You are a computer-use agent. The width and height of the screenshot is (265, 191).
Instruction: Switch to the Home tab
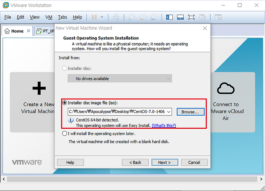[17, 31]
